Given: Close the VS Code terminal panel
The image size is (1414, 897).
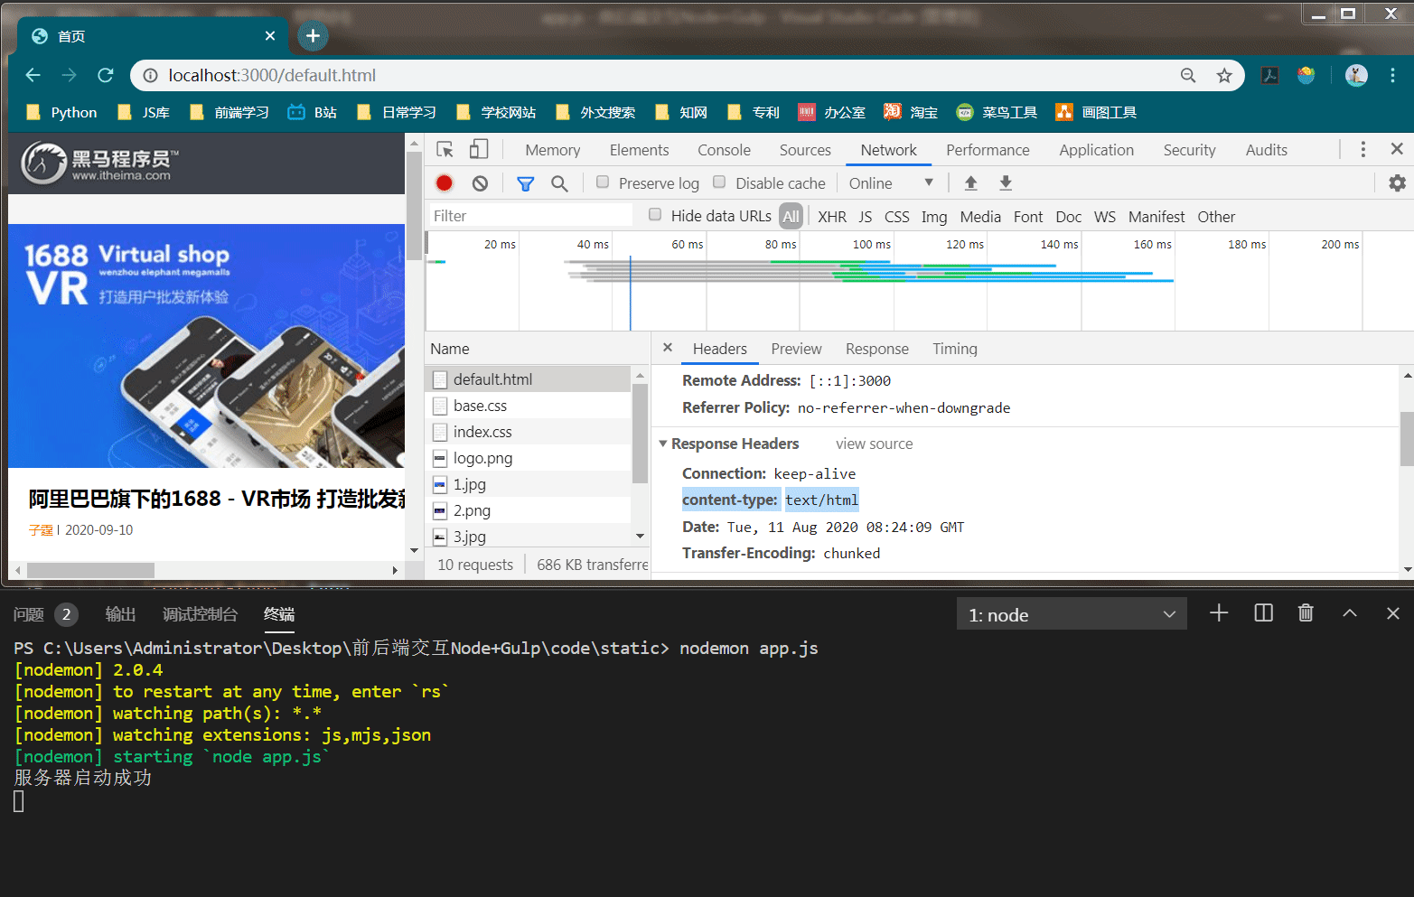Looking at the screenshot, I should click(x=1393, y=613).
